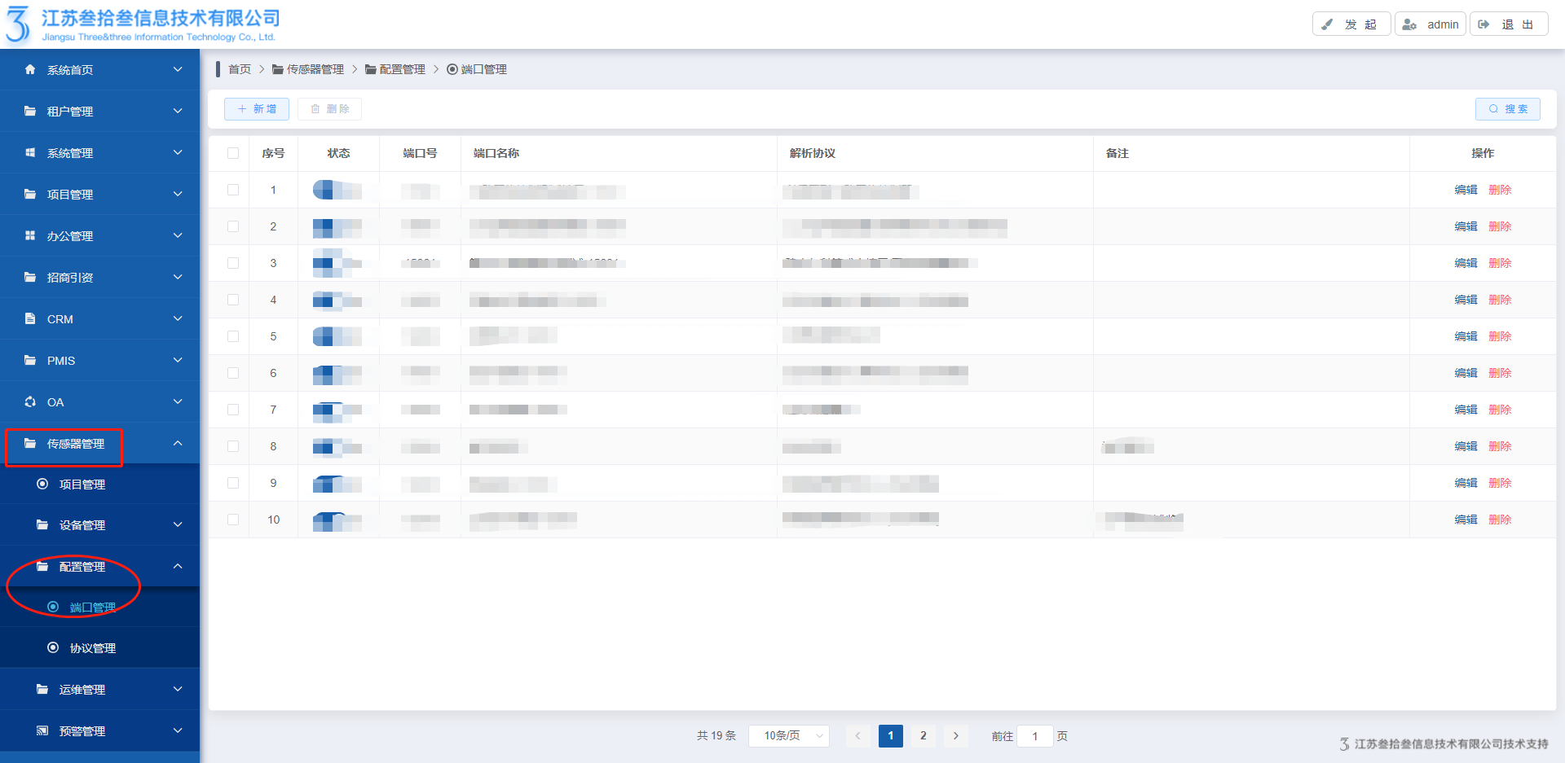
Task: Click 编辑 link in row 1
Action: 1466,190
